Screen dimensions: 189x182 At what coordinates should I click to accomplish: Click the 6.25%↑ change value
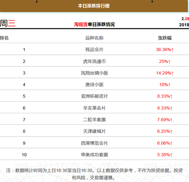(x=165, y=131)
